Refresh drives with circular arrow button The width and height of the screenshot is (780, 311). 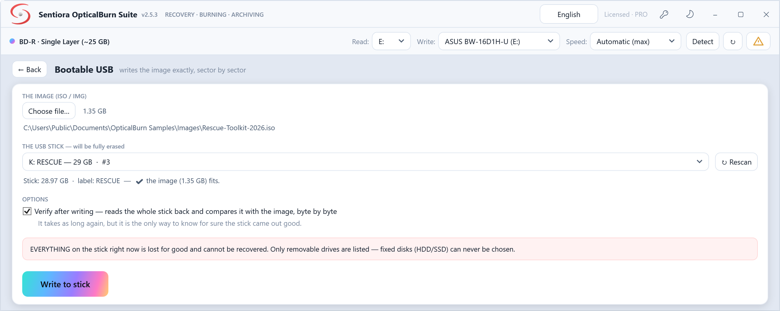coord(733,41)
